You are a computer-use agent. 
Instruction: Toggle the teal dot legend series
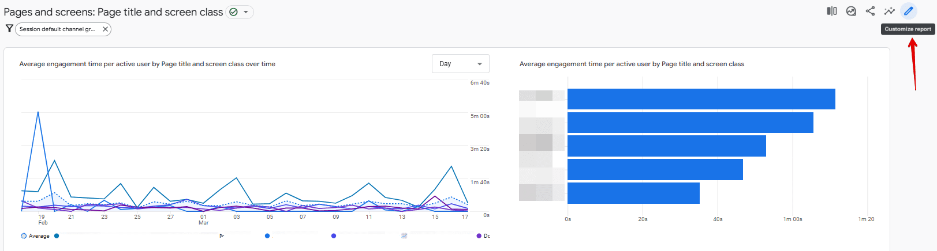click(x=57, y=236)
